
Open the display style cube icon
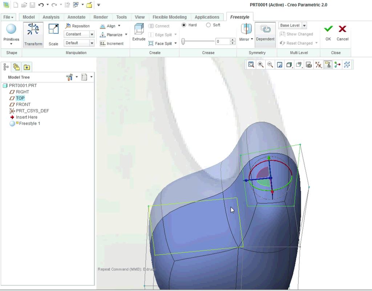click(289, 65)
